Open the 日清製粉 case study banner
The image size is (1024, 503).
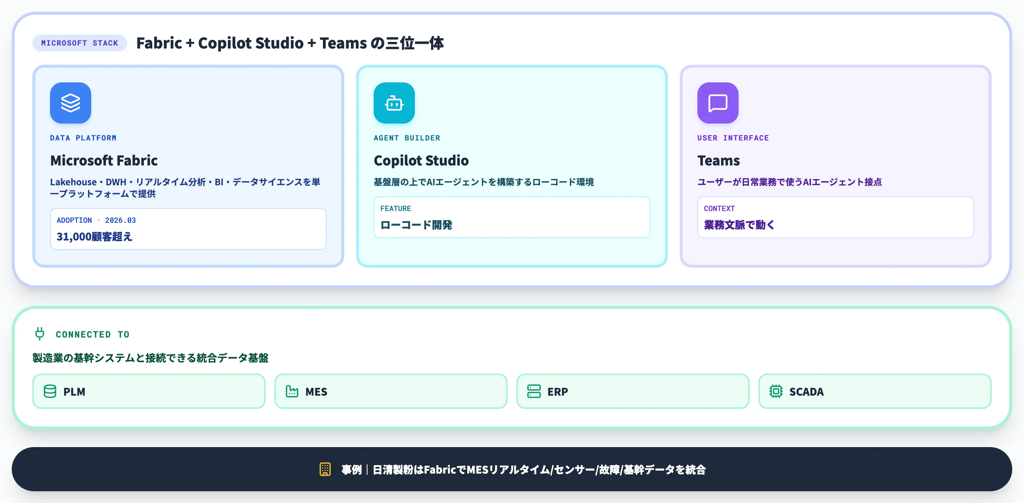[512, 469]
